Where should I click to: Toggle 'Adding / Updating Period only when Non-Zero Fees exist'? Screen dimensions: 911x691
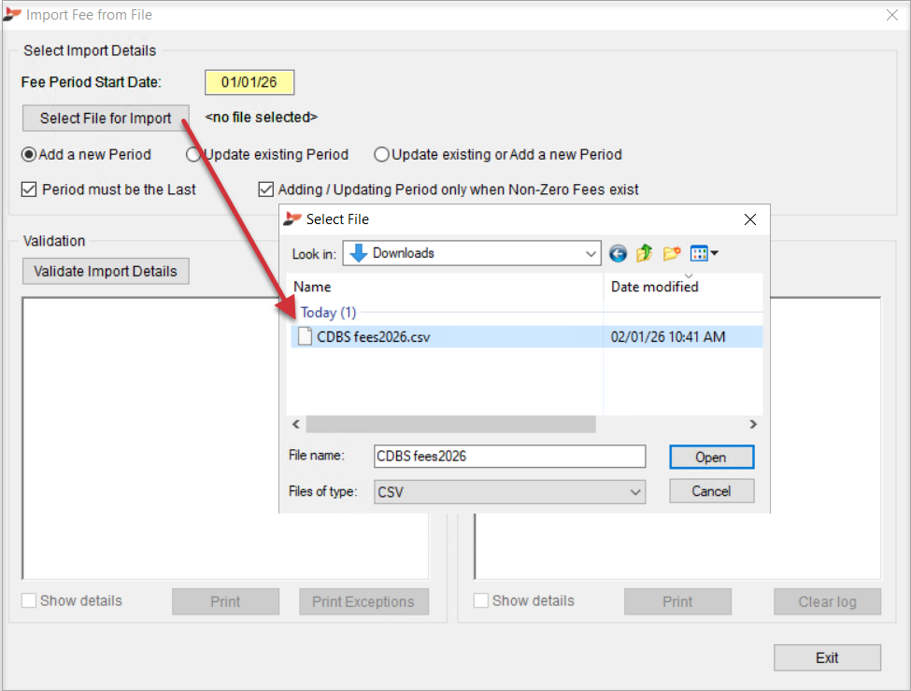(265, 190)
